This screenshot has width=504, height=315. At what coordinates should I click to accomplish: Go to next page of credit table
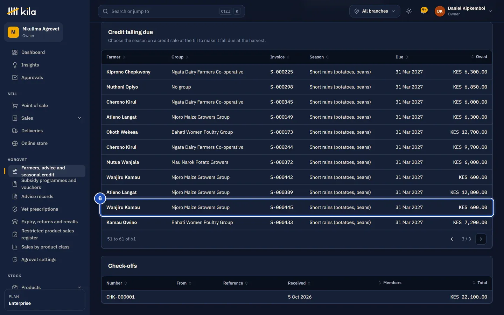(x=481, y=239)
